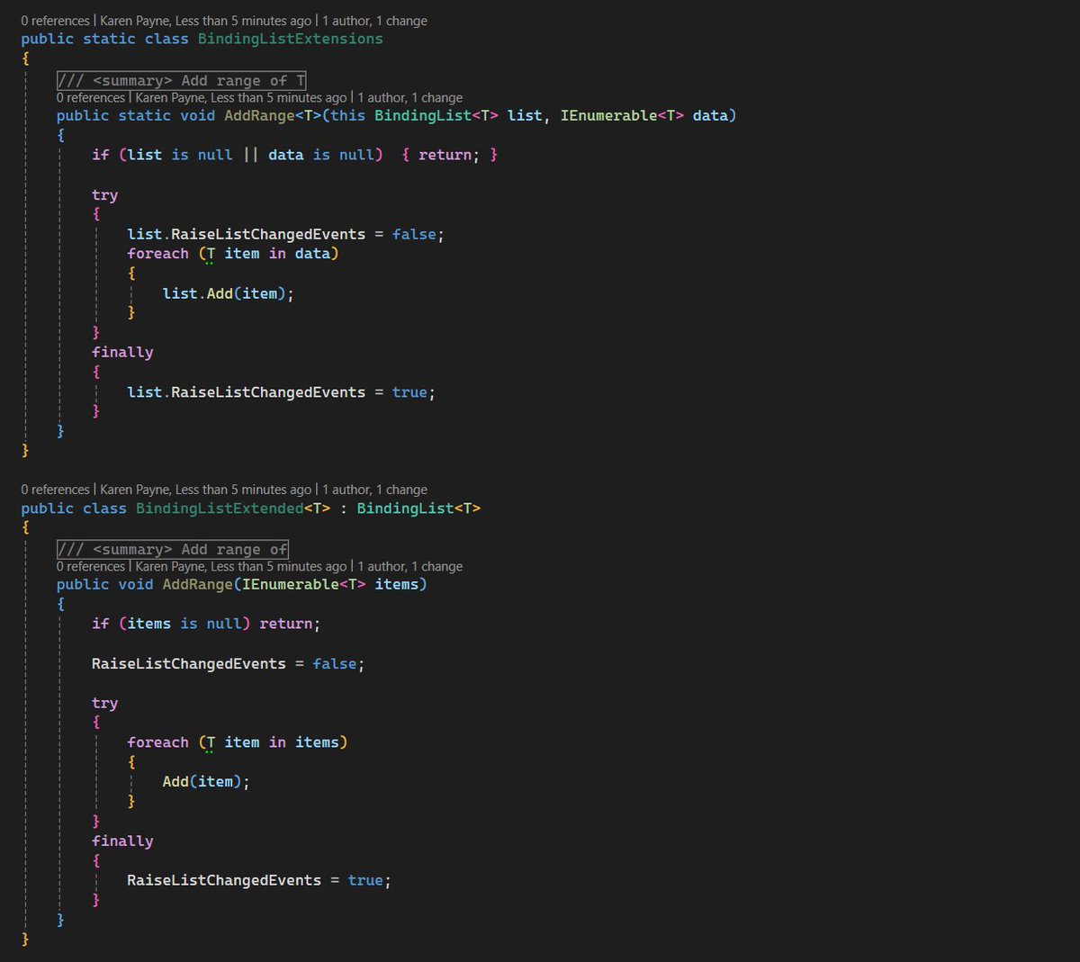
Task: View 1 author, 1 change above BindingListExtended
Action: pos(370,490)
